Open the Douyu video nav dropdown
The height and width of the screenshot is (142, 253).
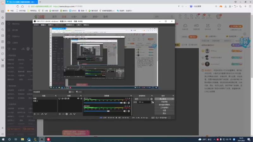pos(84,17)
